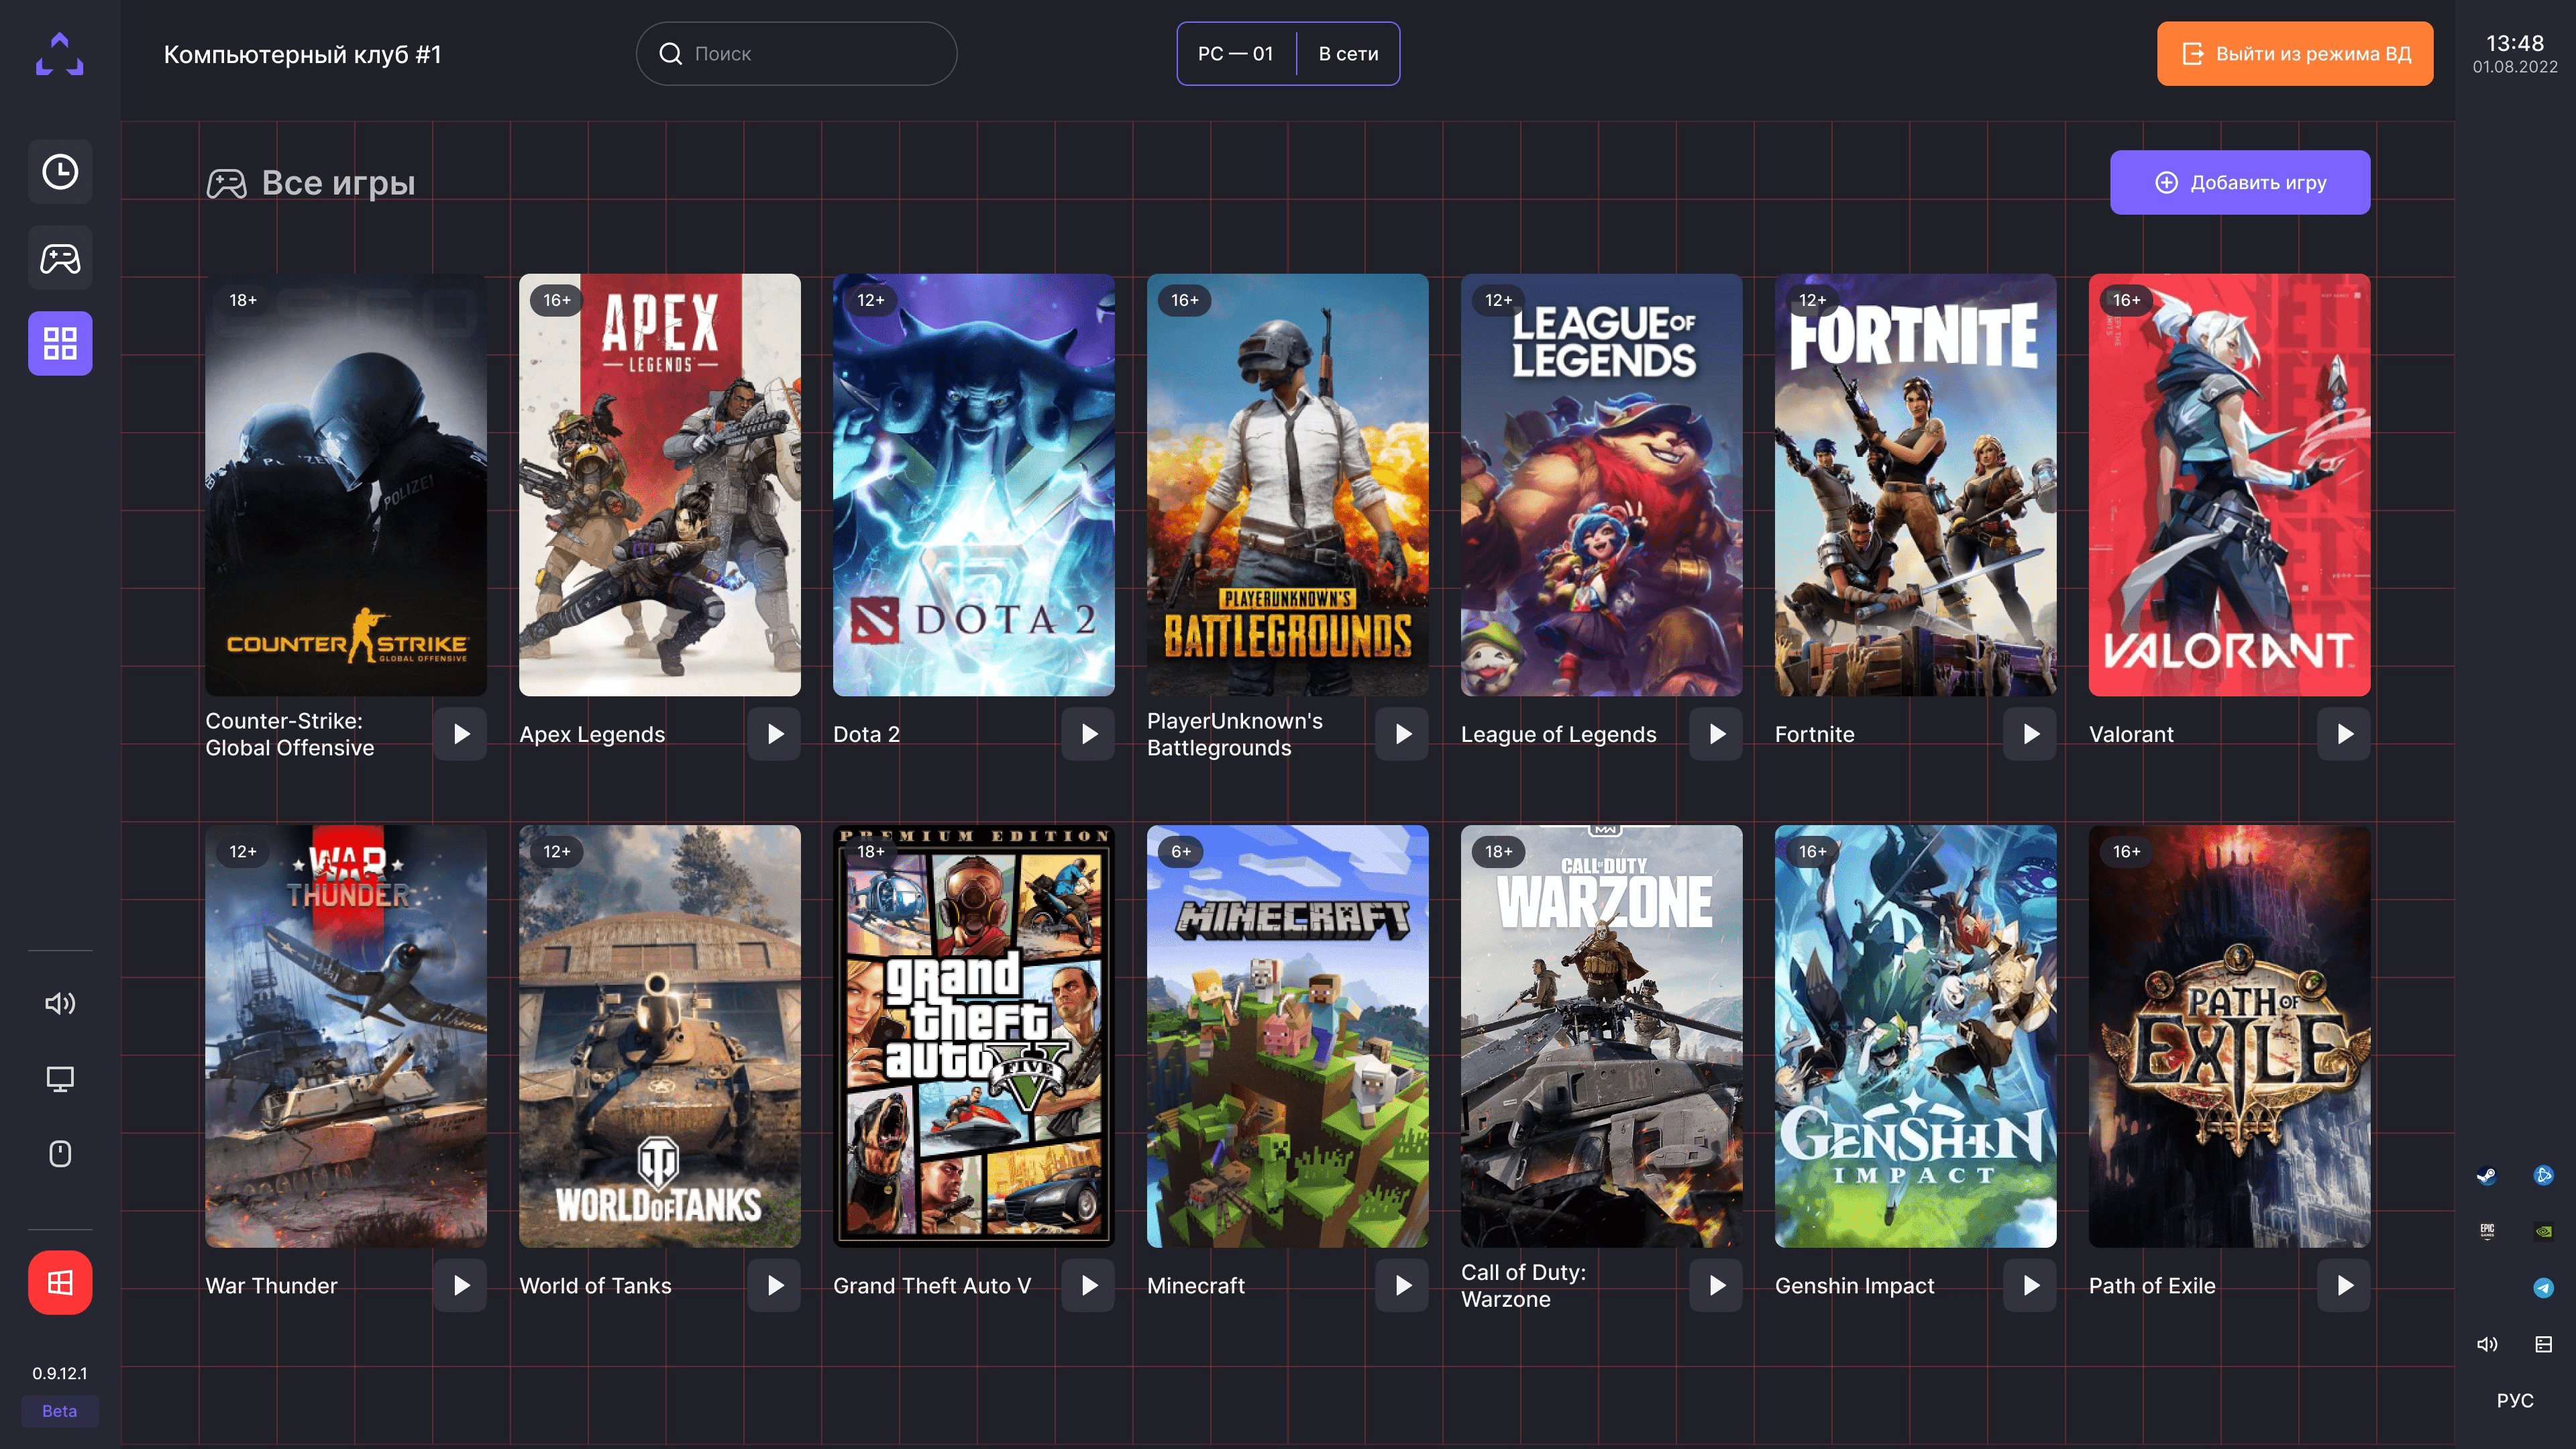Open NVIDIA tray icon
The image size is (2576, 1449).
coord(2544,1231)
